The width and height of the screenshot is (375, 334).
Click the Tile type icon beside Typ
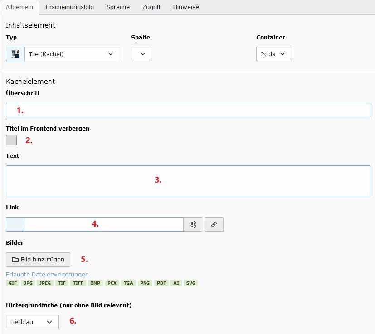point(15,54)
